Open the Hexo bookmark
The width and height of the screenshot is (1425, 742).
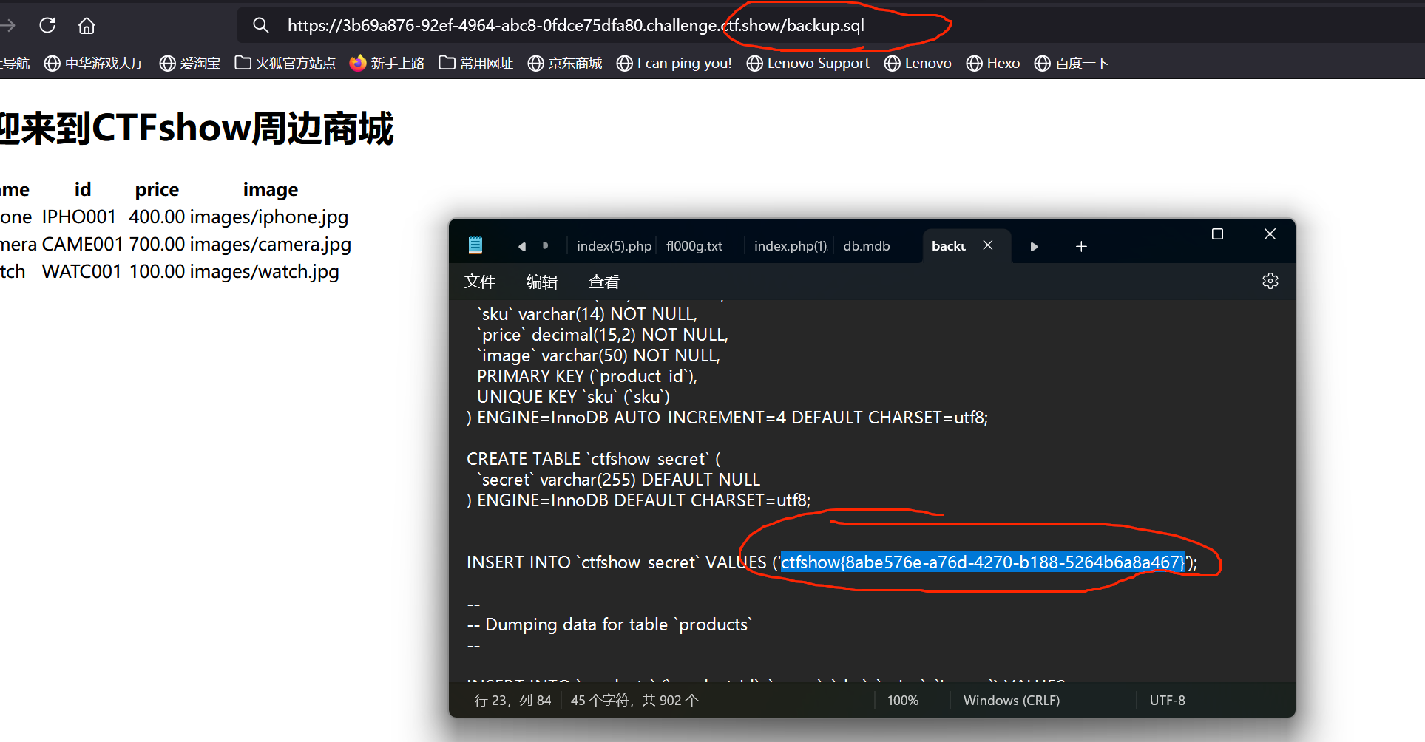(992, 64)
